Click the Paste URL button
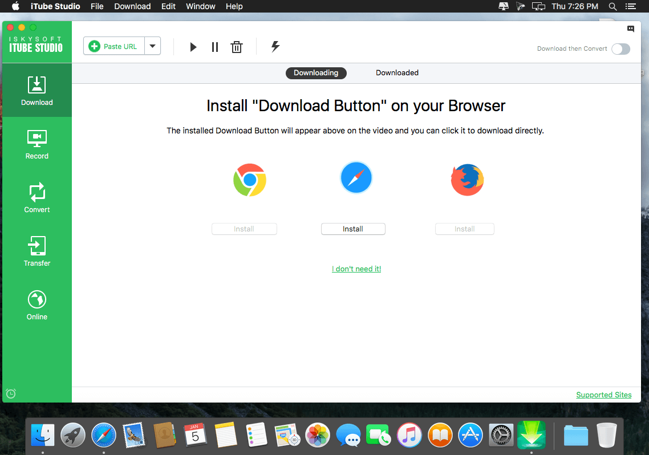Screen dimensions: 649x455 [x=114, y=46]
